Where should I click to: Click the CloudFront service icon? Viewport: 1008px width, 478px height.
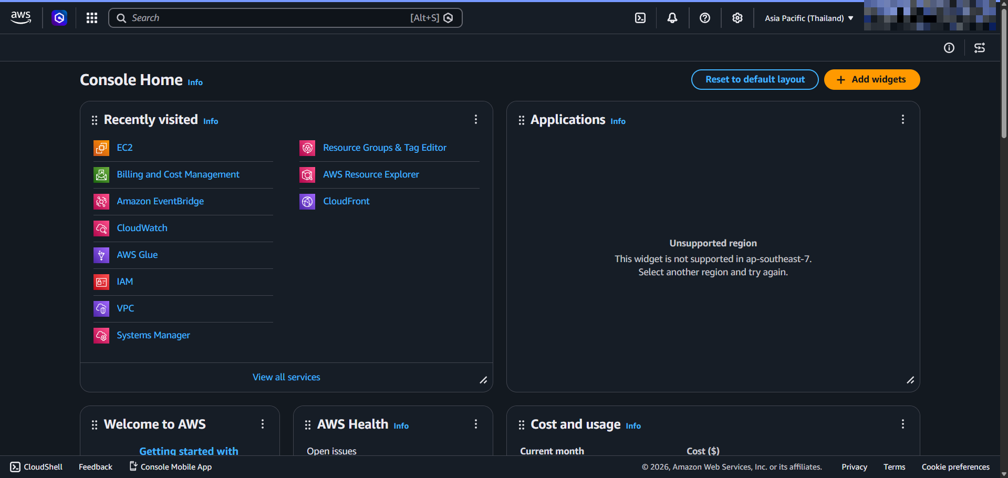(x=307, y=202)
